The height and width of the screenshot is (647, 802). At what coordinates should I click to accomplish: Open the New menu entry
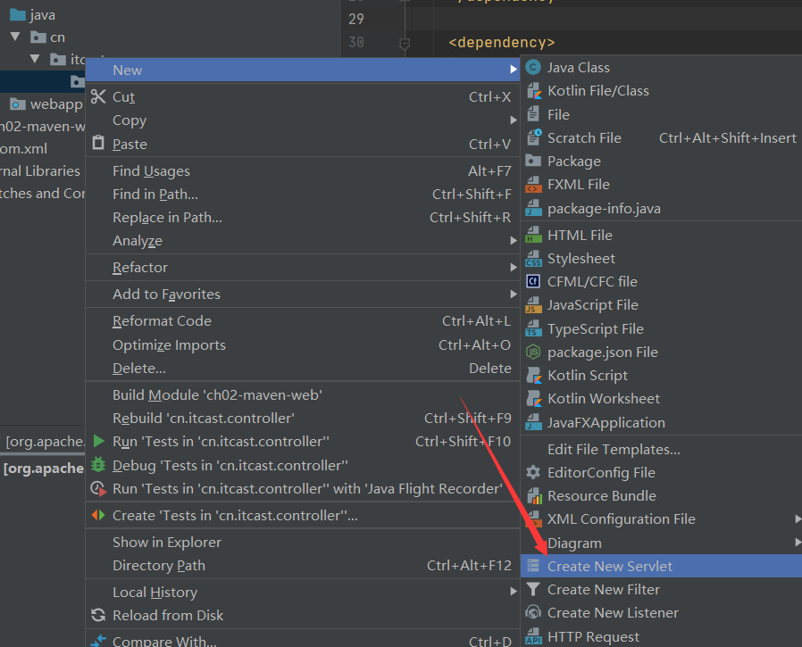[303, 70]
